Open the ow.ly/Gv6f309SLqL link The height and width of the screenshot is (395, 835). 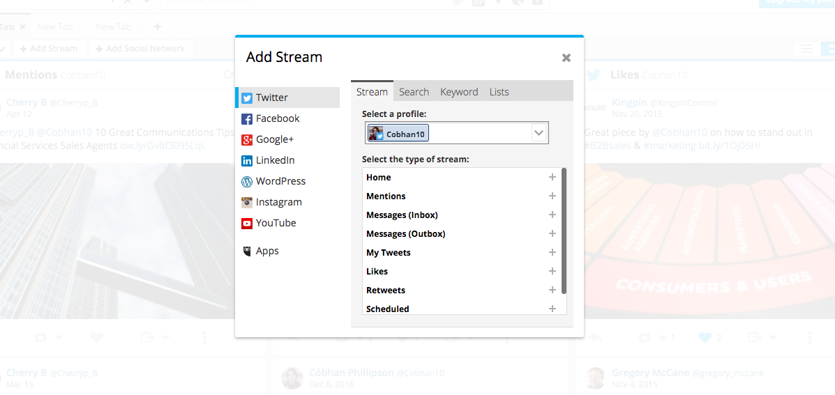pos(163,145)
